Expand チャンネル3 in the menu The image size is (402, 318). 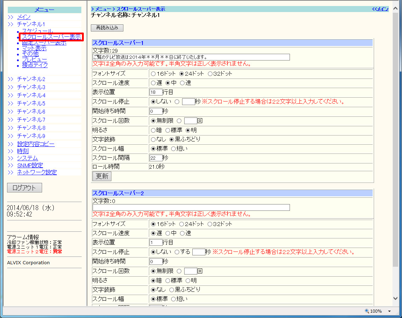tap(31, 87)
